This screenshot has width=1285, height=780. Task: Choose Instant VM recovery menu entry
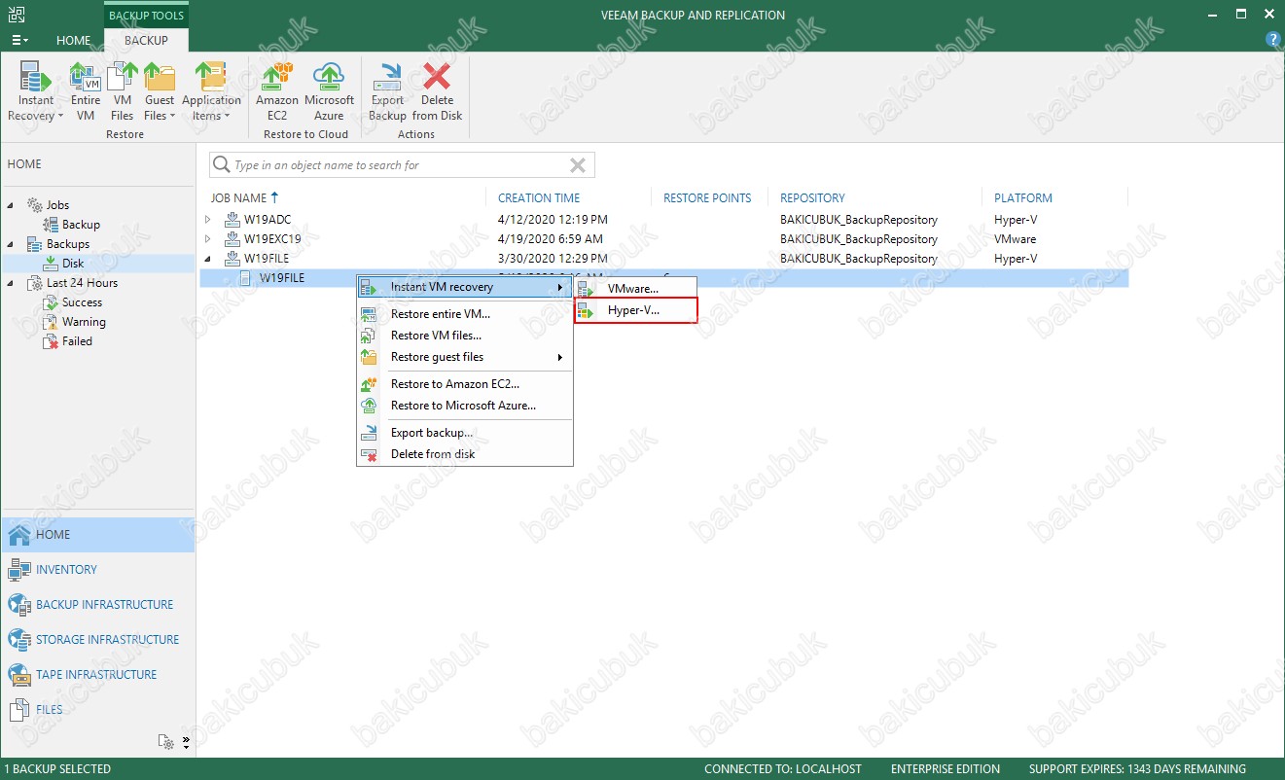464,287
